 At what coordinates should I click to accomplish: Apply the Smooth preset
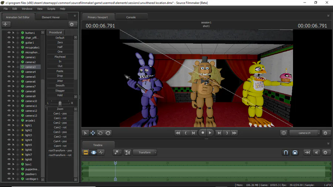60,85
